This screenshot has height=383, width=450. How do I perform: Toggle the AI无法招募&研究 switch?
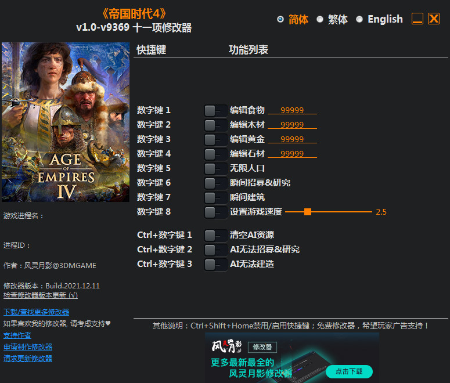point(215,250)
